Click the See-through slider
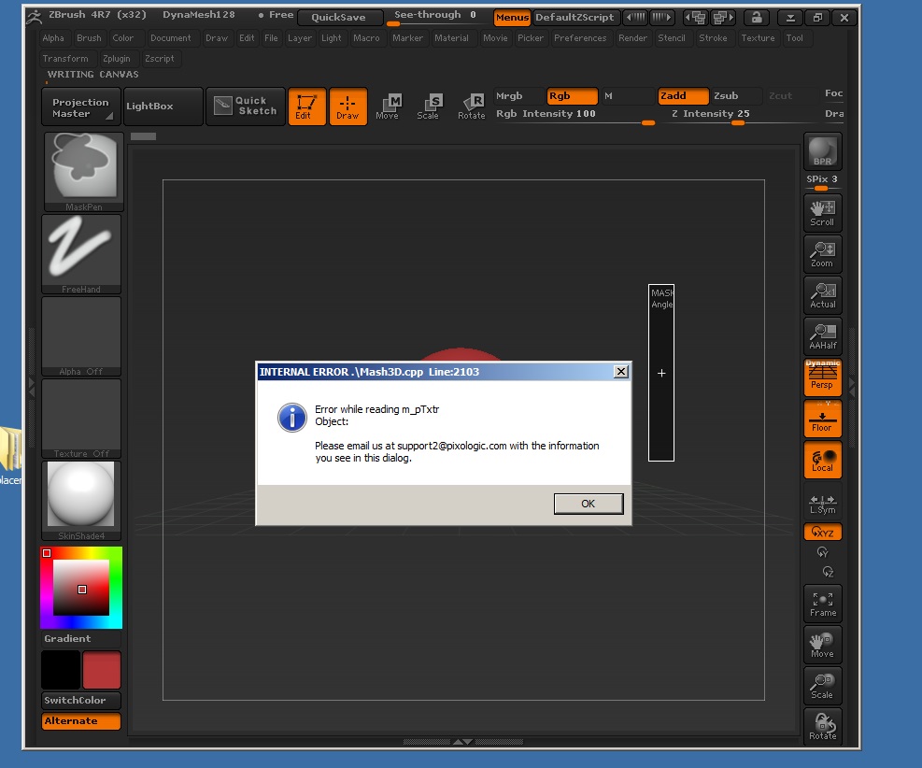This screenshot has height=768, width=922. point(438,17)
